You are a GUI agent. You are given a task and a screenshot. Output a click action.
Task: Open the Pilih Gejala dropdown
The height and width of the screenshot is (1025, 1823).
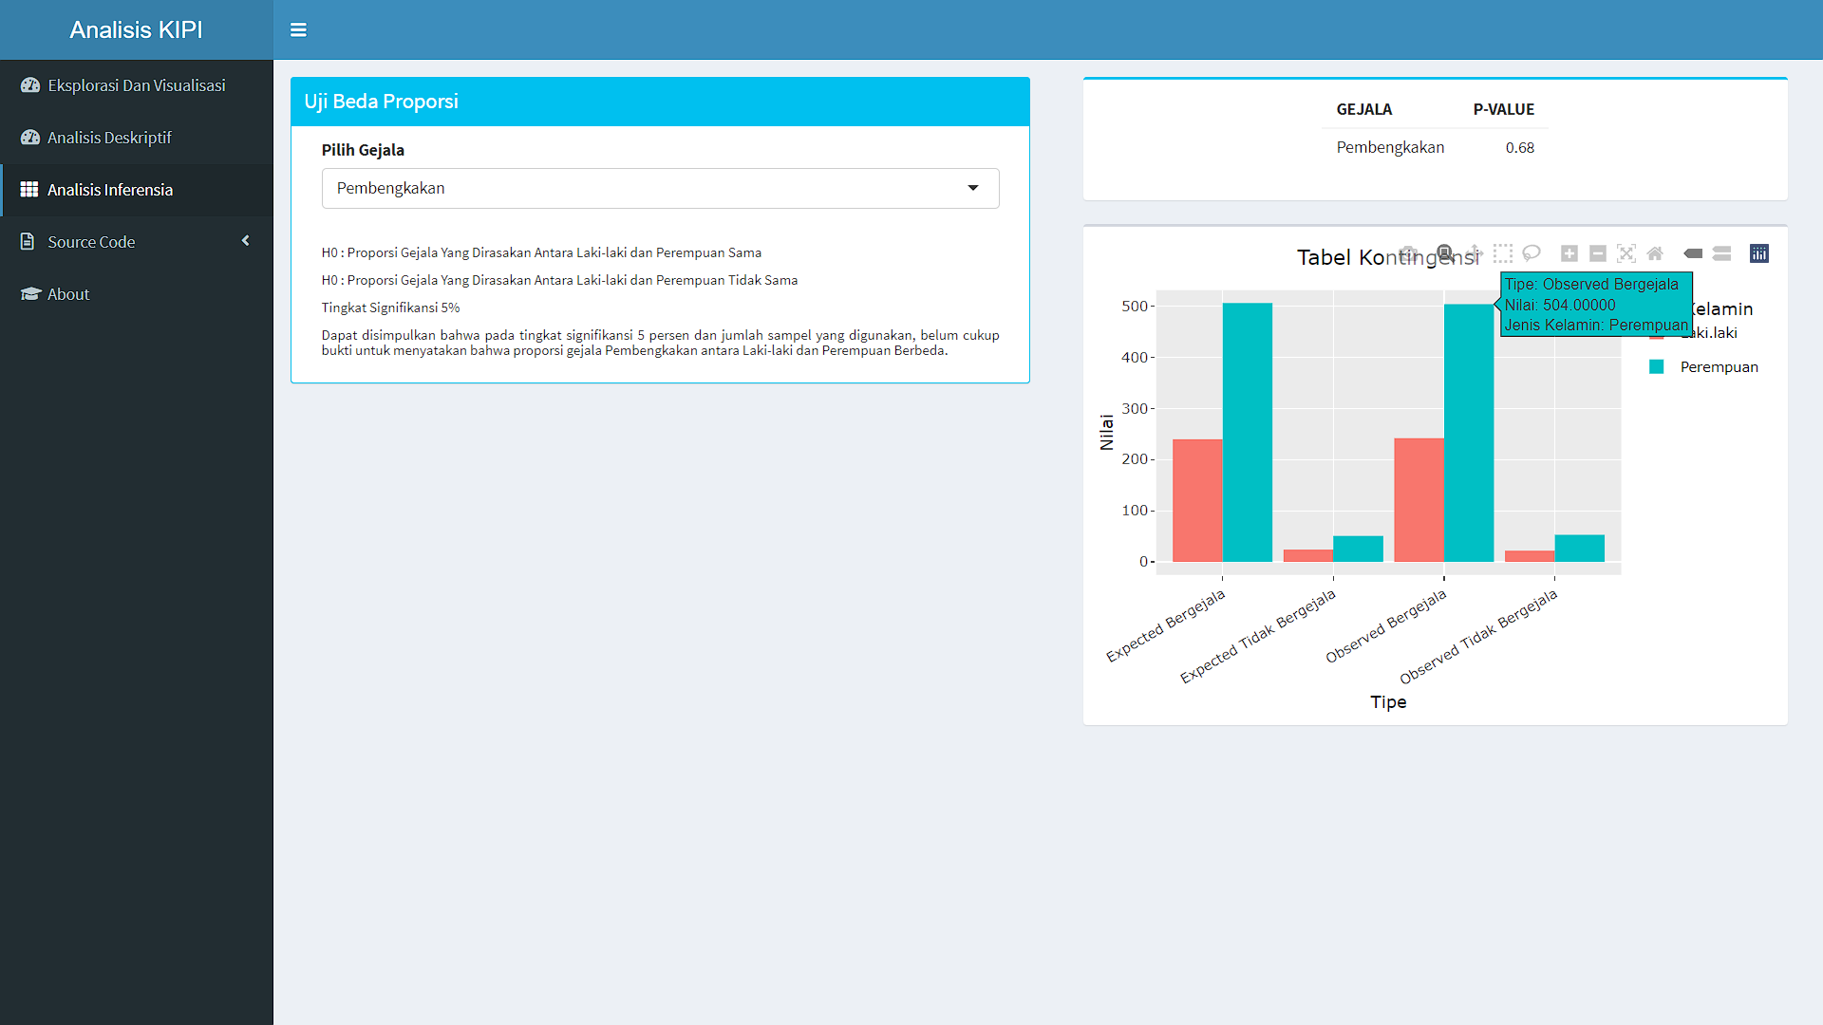[x=660, y=188]
